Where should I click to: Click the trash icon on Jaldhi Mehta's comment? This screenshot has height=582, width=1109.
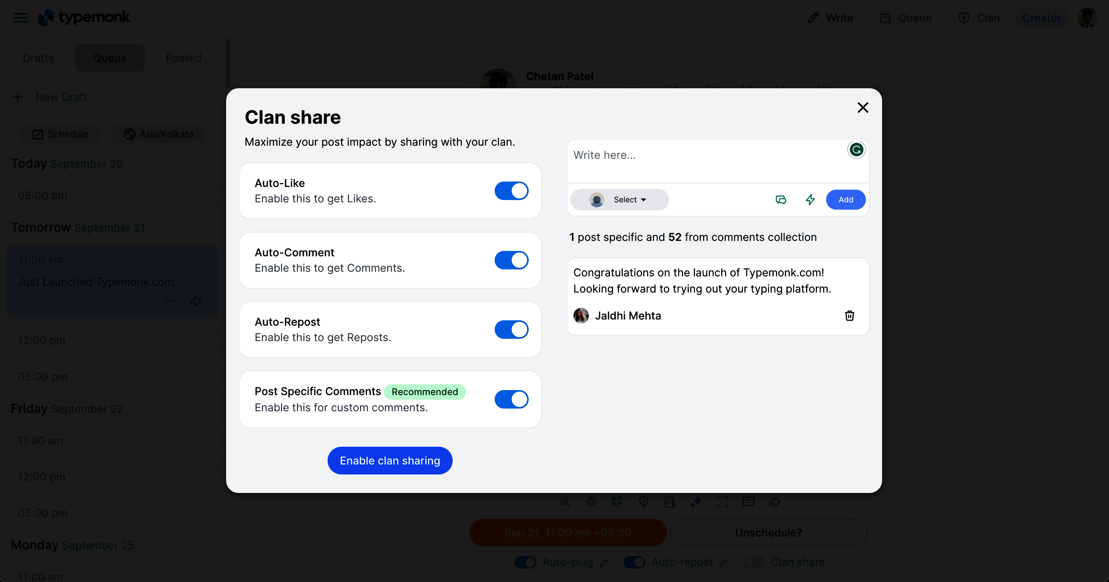849,316
